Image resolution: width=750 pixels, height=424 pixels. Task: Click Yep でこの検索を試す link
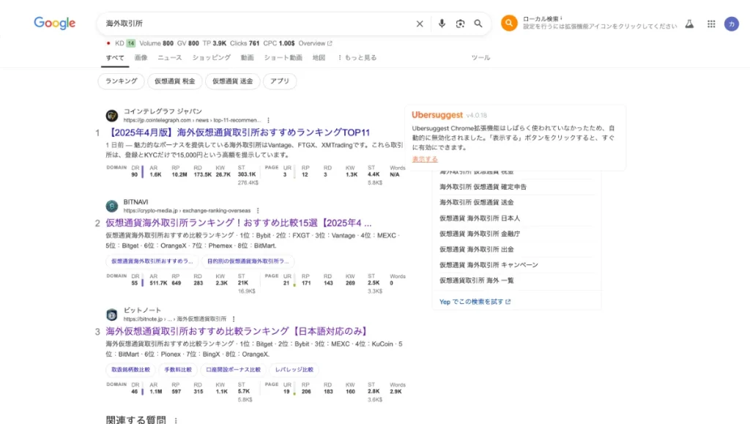(475, 302)
